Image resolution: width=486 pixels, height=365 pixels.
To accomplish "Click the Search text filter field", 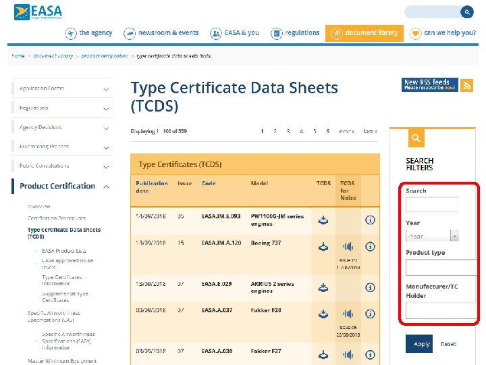I will tap(432, 205).
